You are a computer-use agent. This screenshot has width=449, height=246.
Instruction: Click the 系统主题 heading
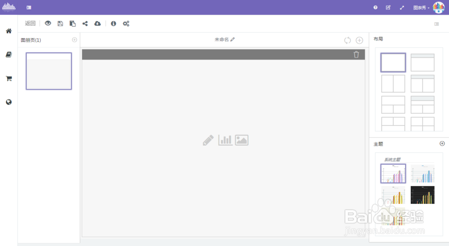(x=392, y=160)
